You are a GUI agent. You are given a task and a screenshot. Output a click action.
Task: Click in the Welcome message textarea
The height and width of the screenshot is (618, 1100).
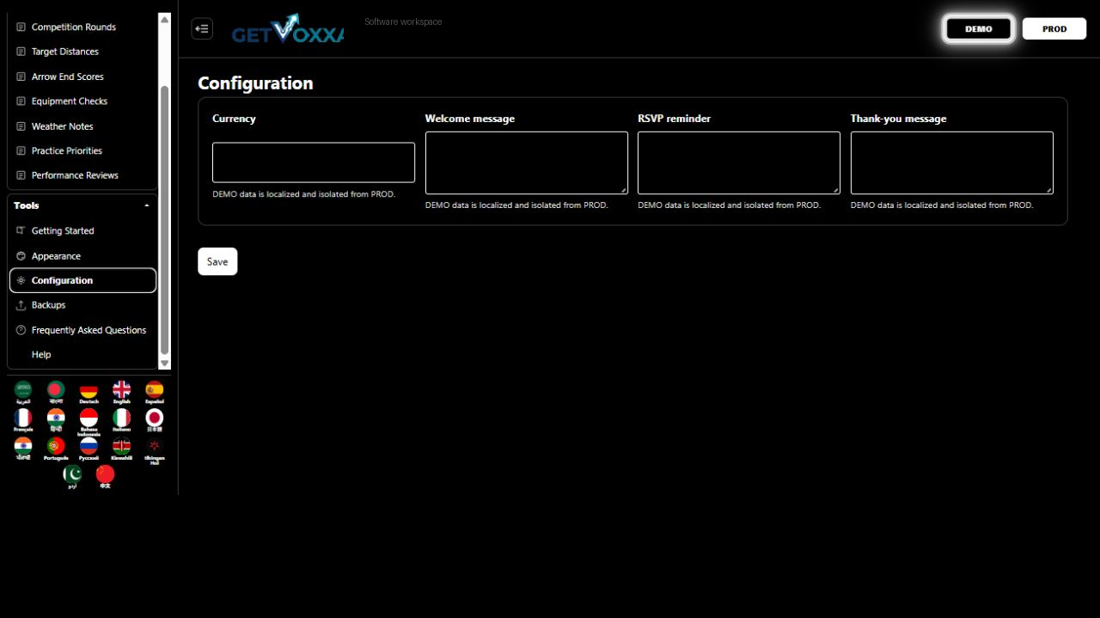tap(527, 162)
